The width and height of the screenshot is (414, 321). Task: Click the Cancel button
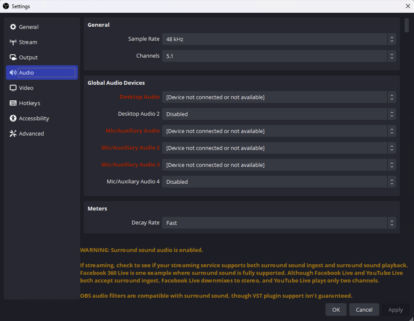click(x=364, y=310)
